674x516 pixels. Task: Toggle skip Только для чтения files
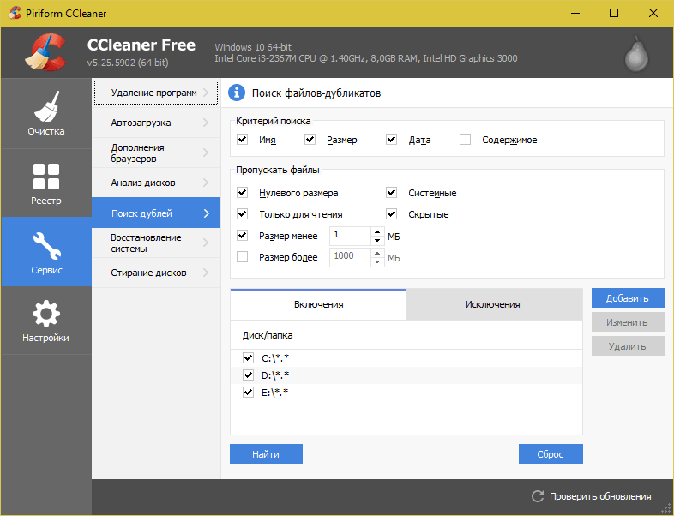243,213
